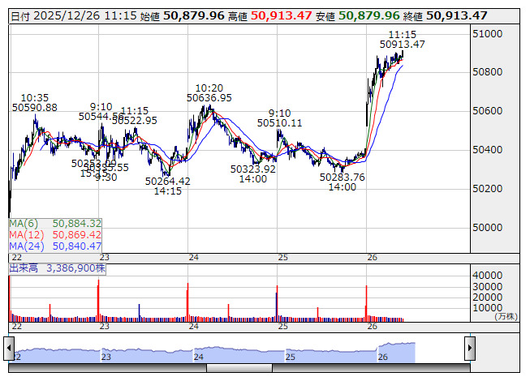530x381 pixels.
Task: Click day 26 in the overview navigator
Action: pyautogui.click(x=383, y=357)
